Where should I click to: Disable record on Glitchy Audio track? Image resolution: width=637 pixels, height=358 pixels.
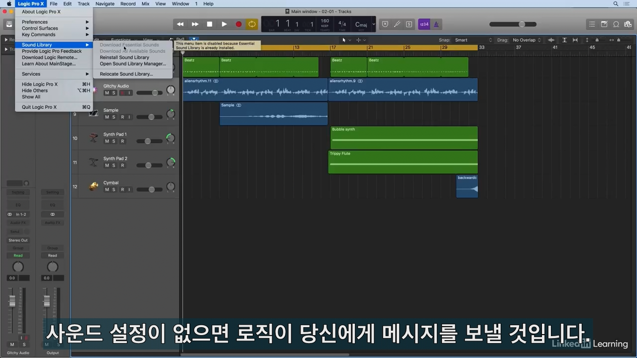click(122, 93)
